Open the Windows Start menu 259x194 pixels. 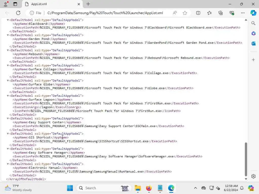coord(70,188)
